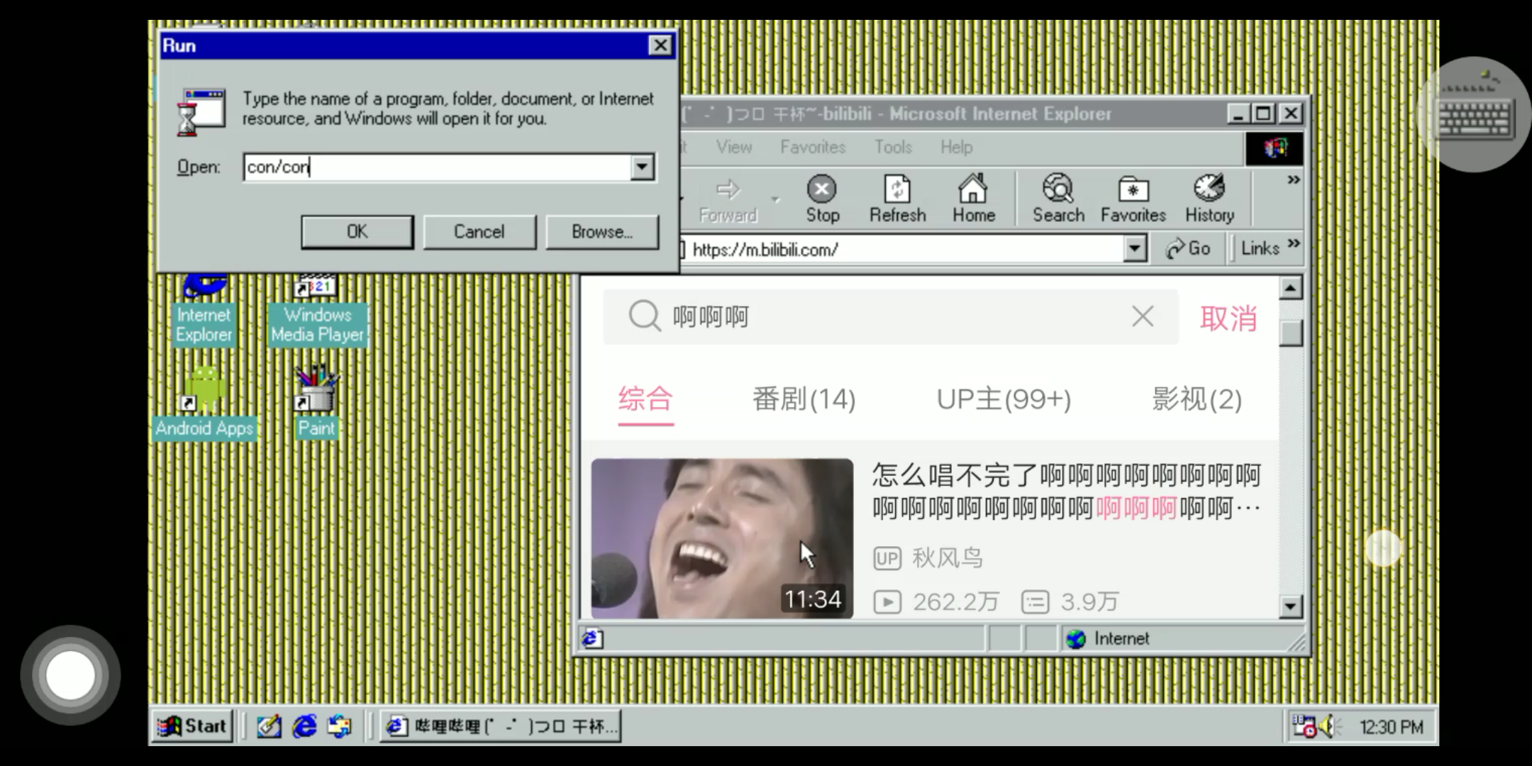Viewport: 1532px width, 766px height.
Task: Click the Android Apps desktop icon
Action: [204, 403]
